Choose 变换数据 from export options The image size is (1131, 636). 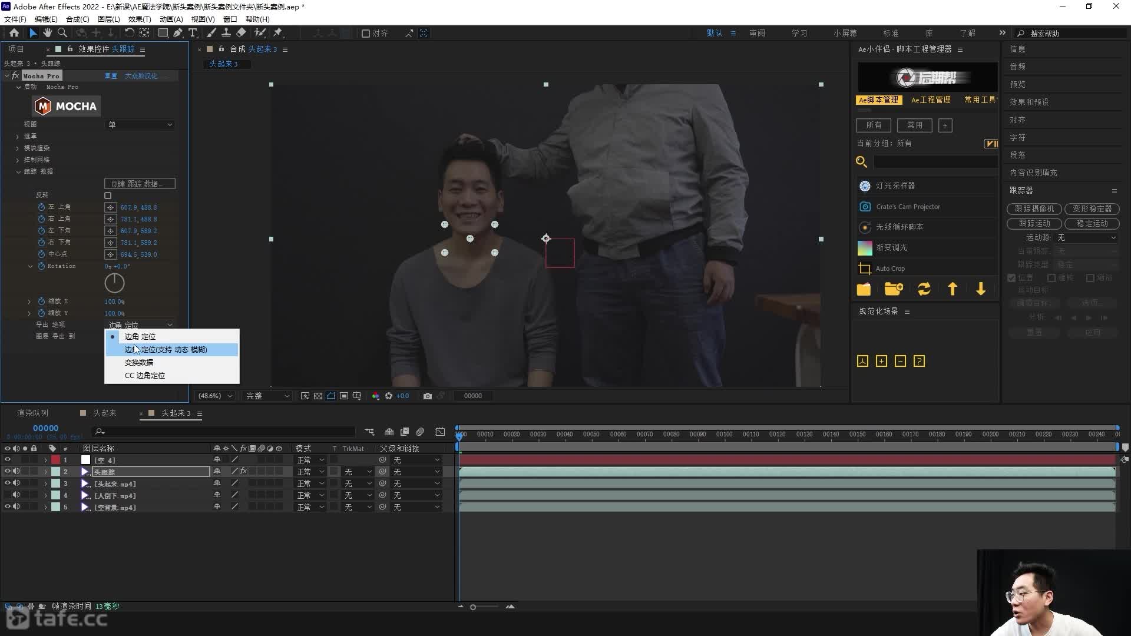point(172,363)
